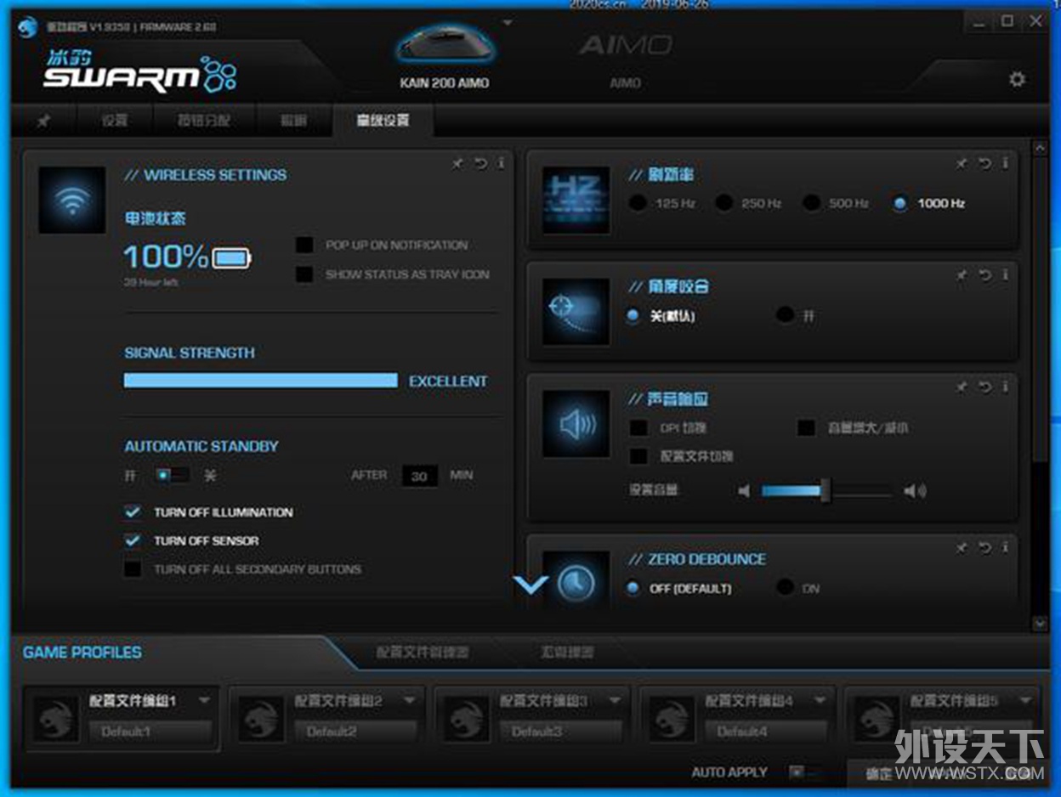Pin the 刷新率 polling rate panel
Viewport: 1061px width, 797px height.
(962, 163)
